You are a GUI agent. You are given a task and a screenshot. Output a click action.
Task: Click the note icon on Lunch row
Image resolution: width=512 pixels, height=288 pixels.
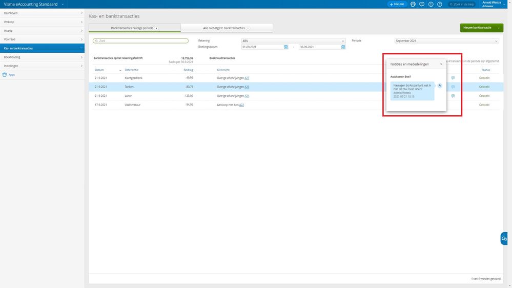coord(453,96)
